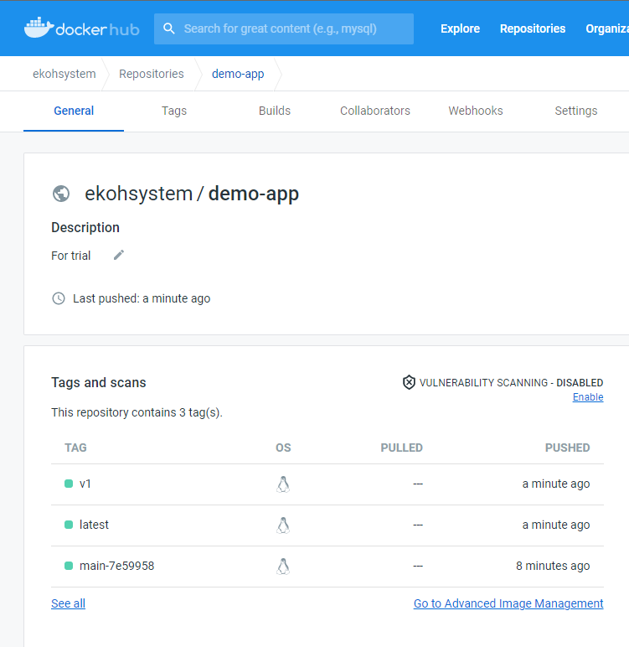Image resolution: width=629 pixels, height=647 pixels.
Task: Switch to the Settings tab
Action: (575, 111)
